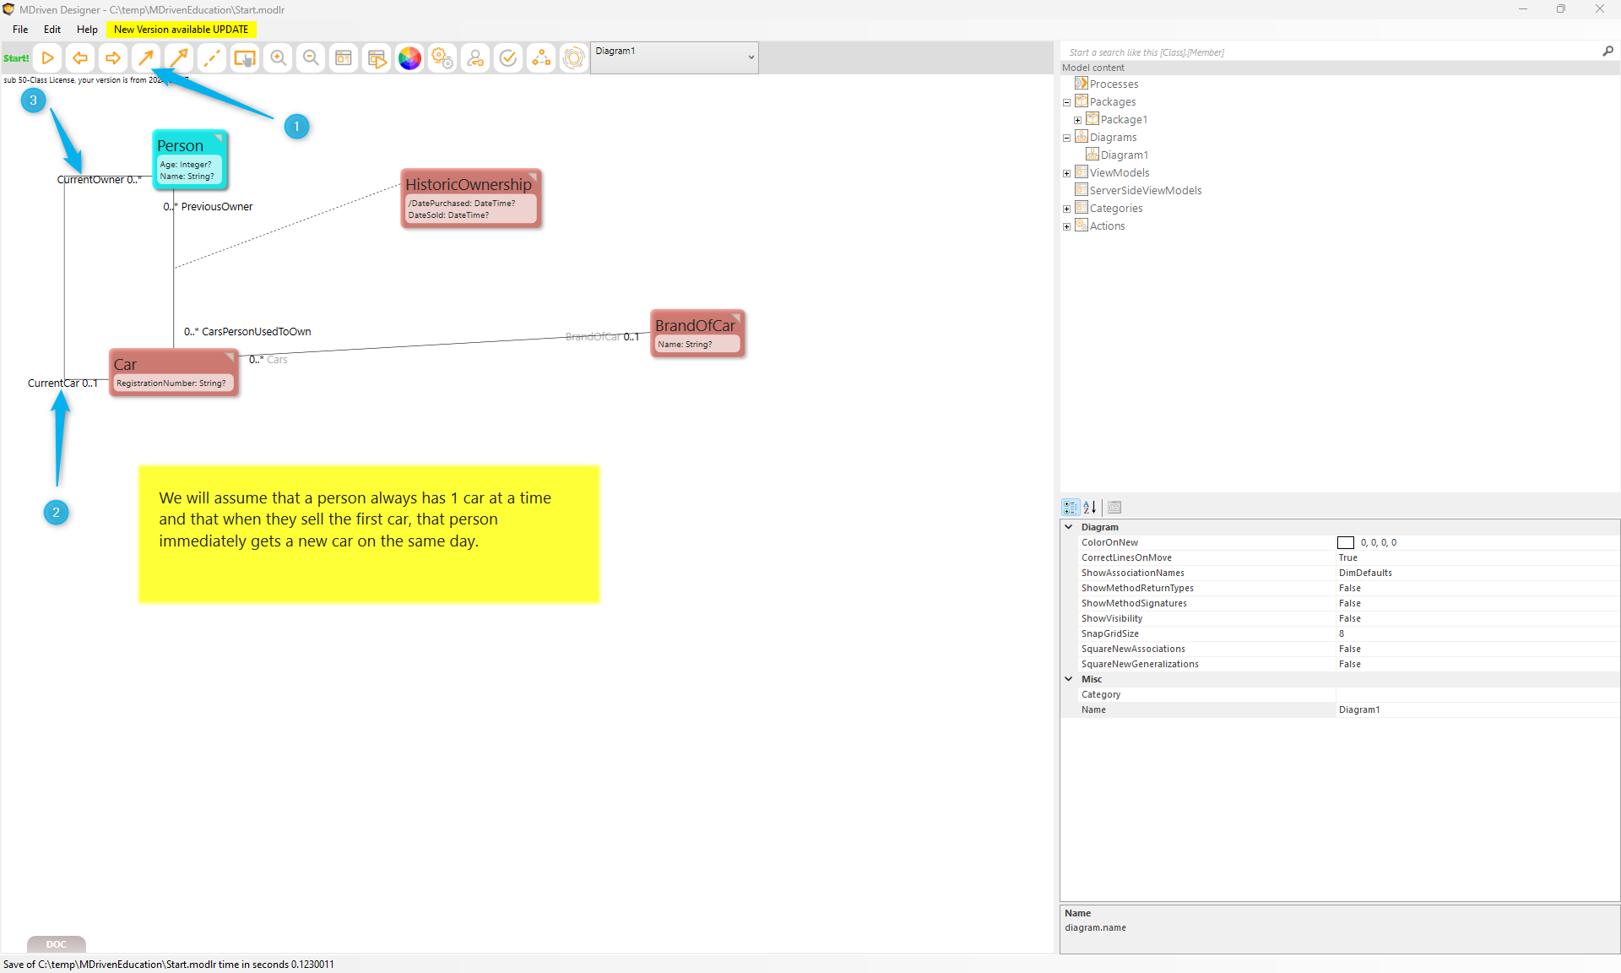This screenshot has height=973, width=1621.
Task: Open the color wheel picker
Action: pyautogui.click(x=409, y=58)
